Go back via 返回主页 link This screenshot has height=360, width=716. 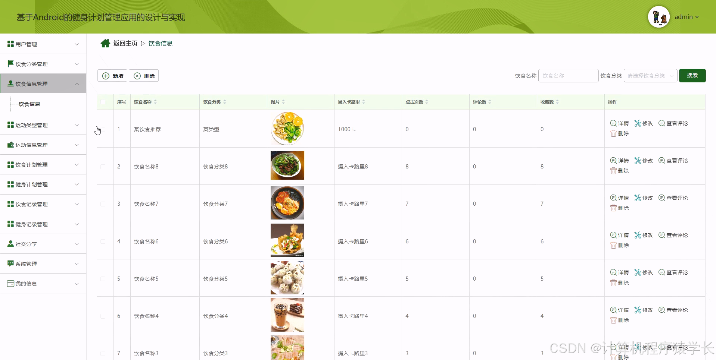125,44
